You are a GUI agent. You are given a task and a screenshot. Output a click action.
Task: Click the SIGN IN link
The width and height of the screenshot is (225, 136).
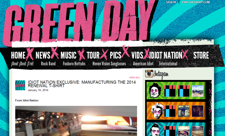click(x=171, y=2)
